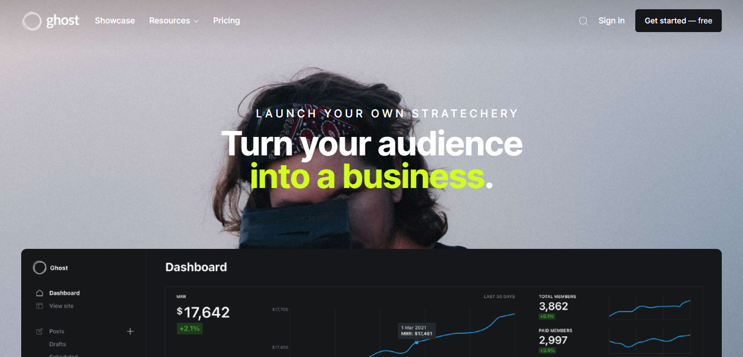Click the Dashboard home icon in sidebar

(39, 293)
